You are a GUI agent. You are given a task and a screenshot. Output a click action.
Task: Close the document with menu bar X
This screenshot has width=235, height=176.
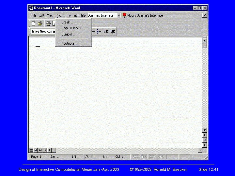point(204,15)
